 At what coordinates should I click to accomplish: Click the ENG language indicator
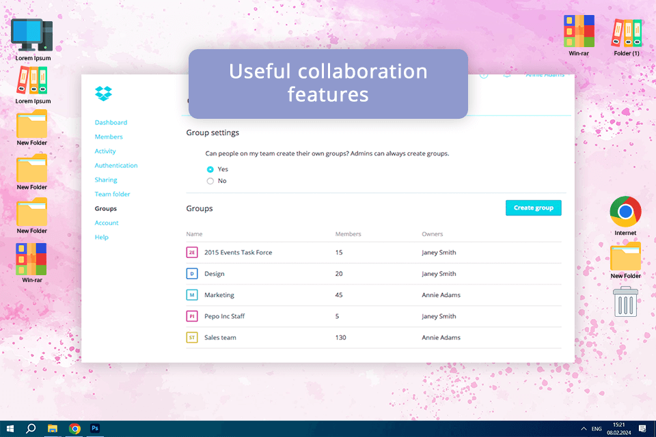click(597, 429)
